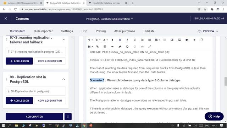227x128 pixels.
Task: Switch to the EC2 Management Console tab
Action: [x=22, y=3]
